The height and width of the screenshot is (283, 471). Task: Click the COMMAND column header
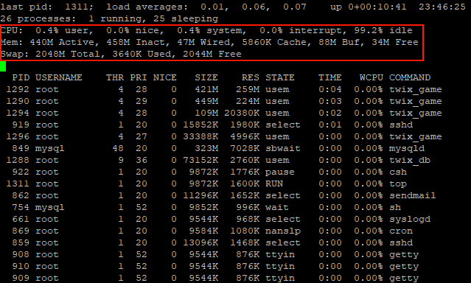coord(410,77)
